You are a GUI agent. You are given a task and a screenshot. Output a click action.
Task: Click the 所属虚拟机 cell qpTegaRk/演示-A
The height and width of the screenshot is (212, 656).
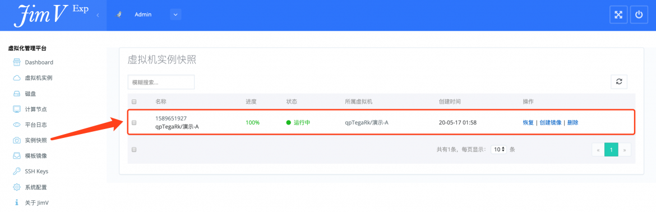367,122
